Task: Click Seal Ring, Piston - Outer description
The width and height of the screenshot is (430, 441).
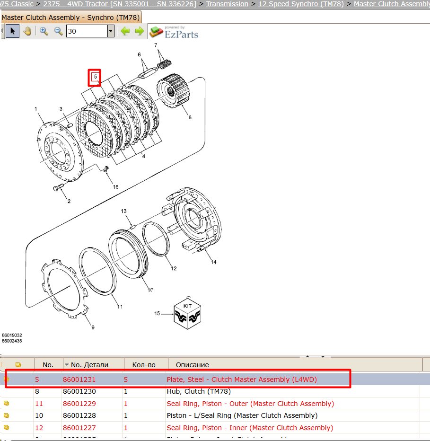Action: [250, 404]
